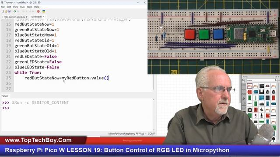Screen dimensions: 280x157
Task: Switch to rgb-button-pico.py tab
Action: (x=15, y=17)
